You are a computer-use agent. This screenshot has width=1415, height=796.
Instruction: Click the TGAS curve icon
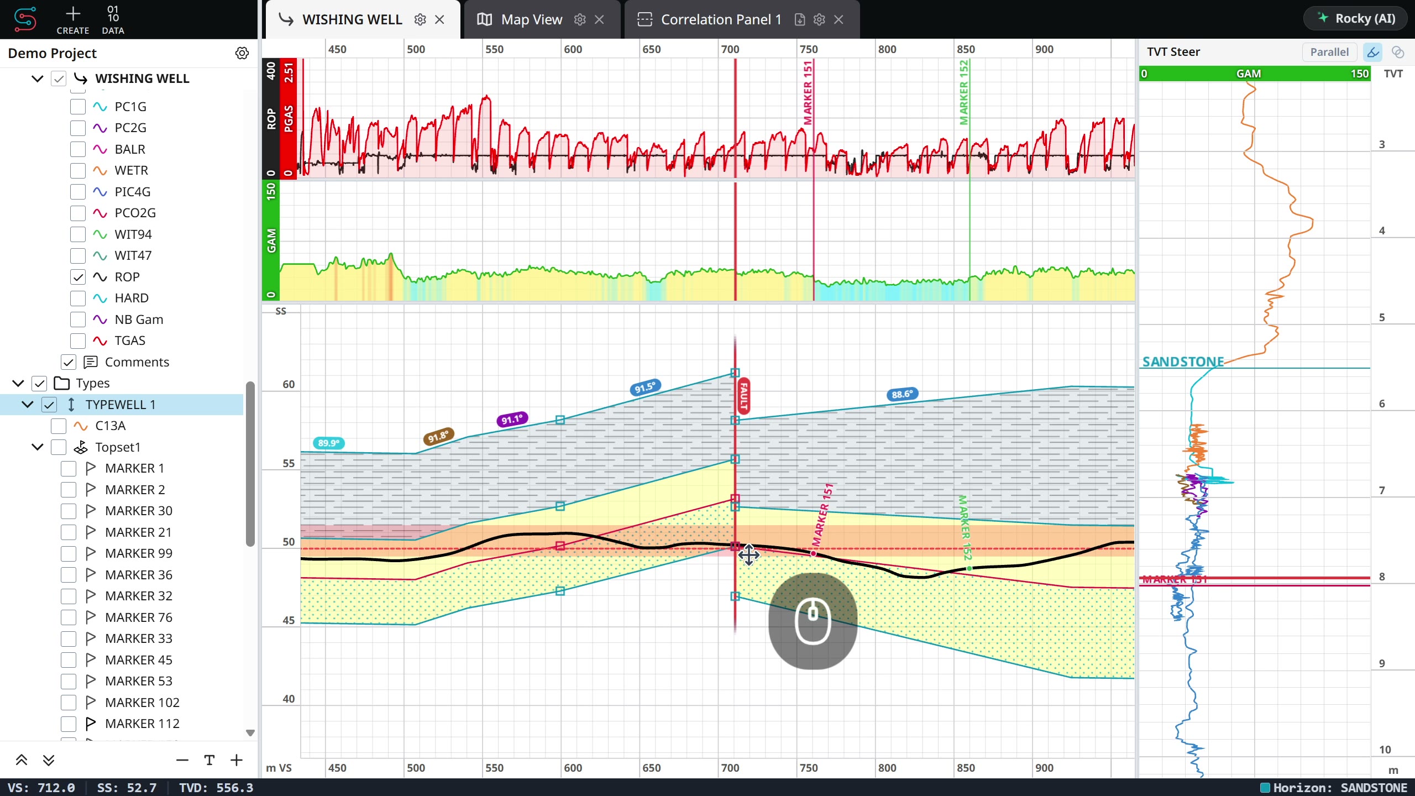100,341
